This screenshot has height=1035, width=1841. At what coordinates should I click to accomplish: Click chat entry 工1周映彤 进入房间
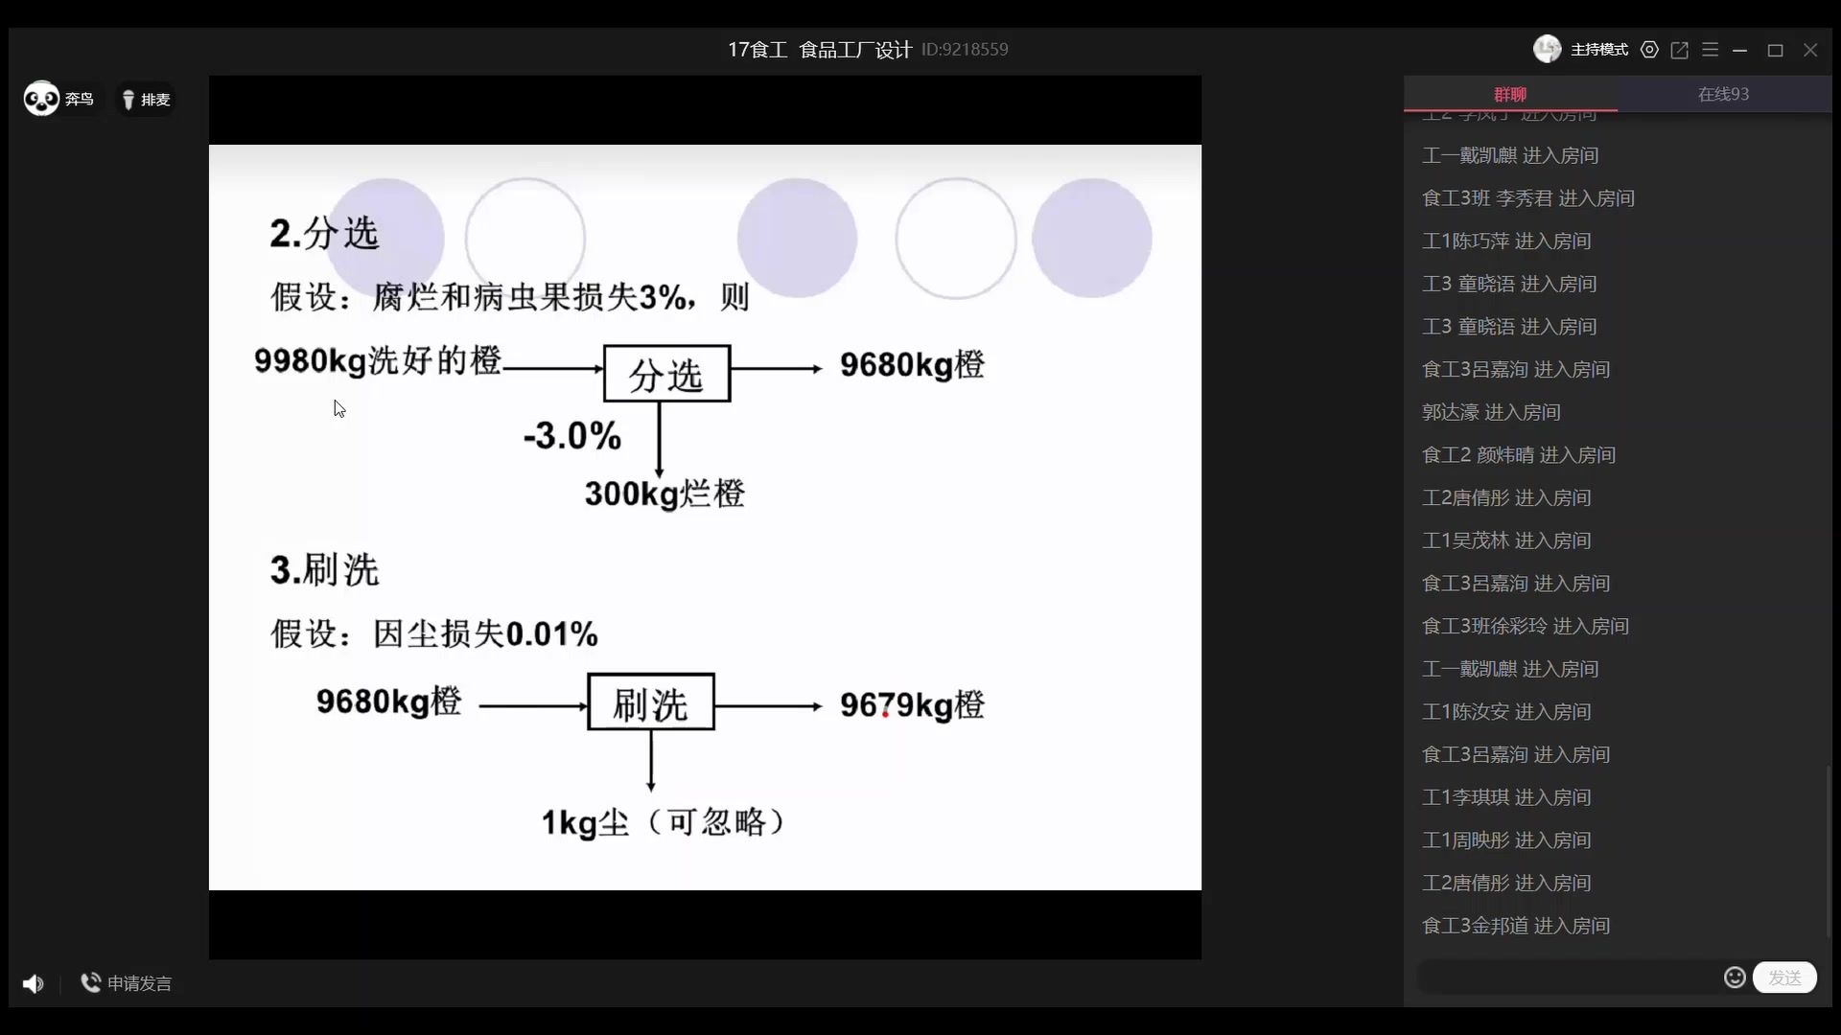click(1506, 840)
